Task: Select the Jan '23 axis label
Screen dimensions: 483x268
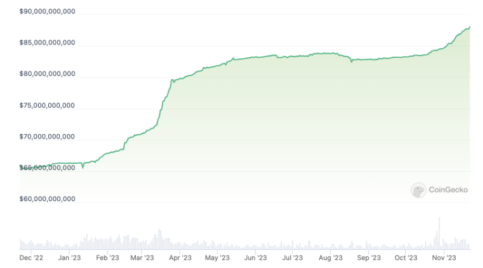Action: click(69, 257)
